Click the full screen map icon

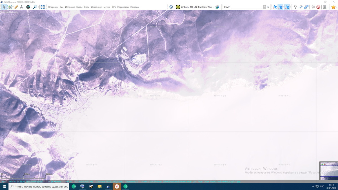(43, 7)
